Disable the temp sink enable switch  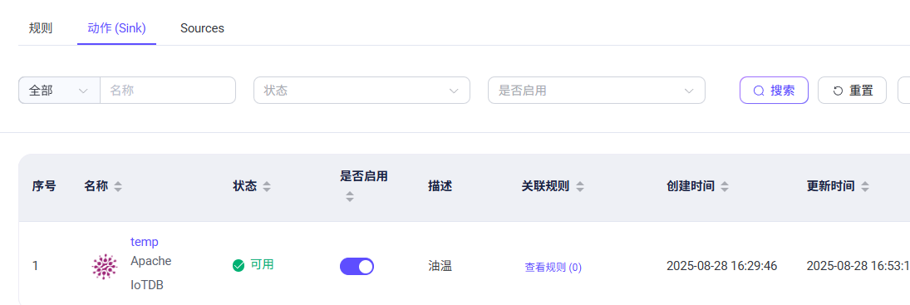pyautogui.click(x=357, y=266)
